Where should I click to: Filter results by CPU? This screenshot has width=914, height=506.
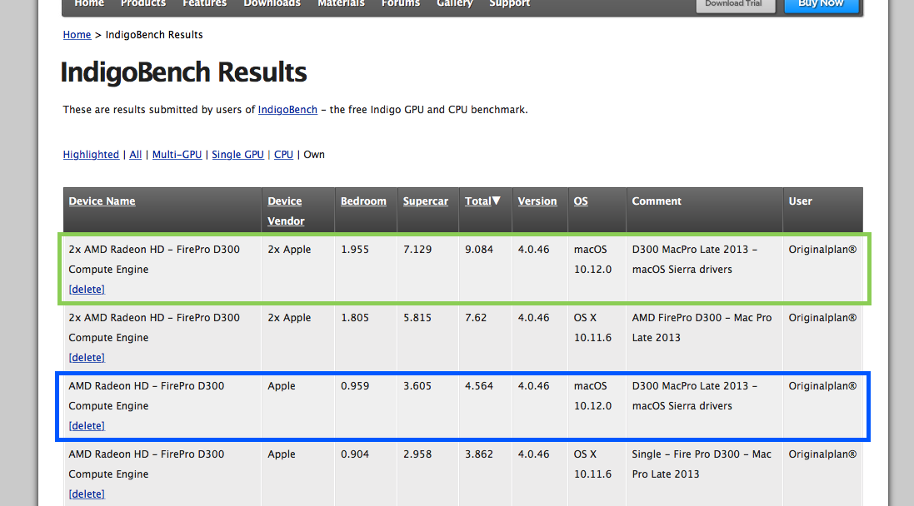click(283, 154)
